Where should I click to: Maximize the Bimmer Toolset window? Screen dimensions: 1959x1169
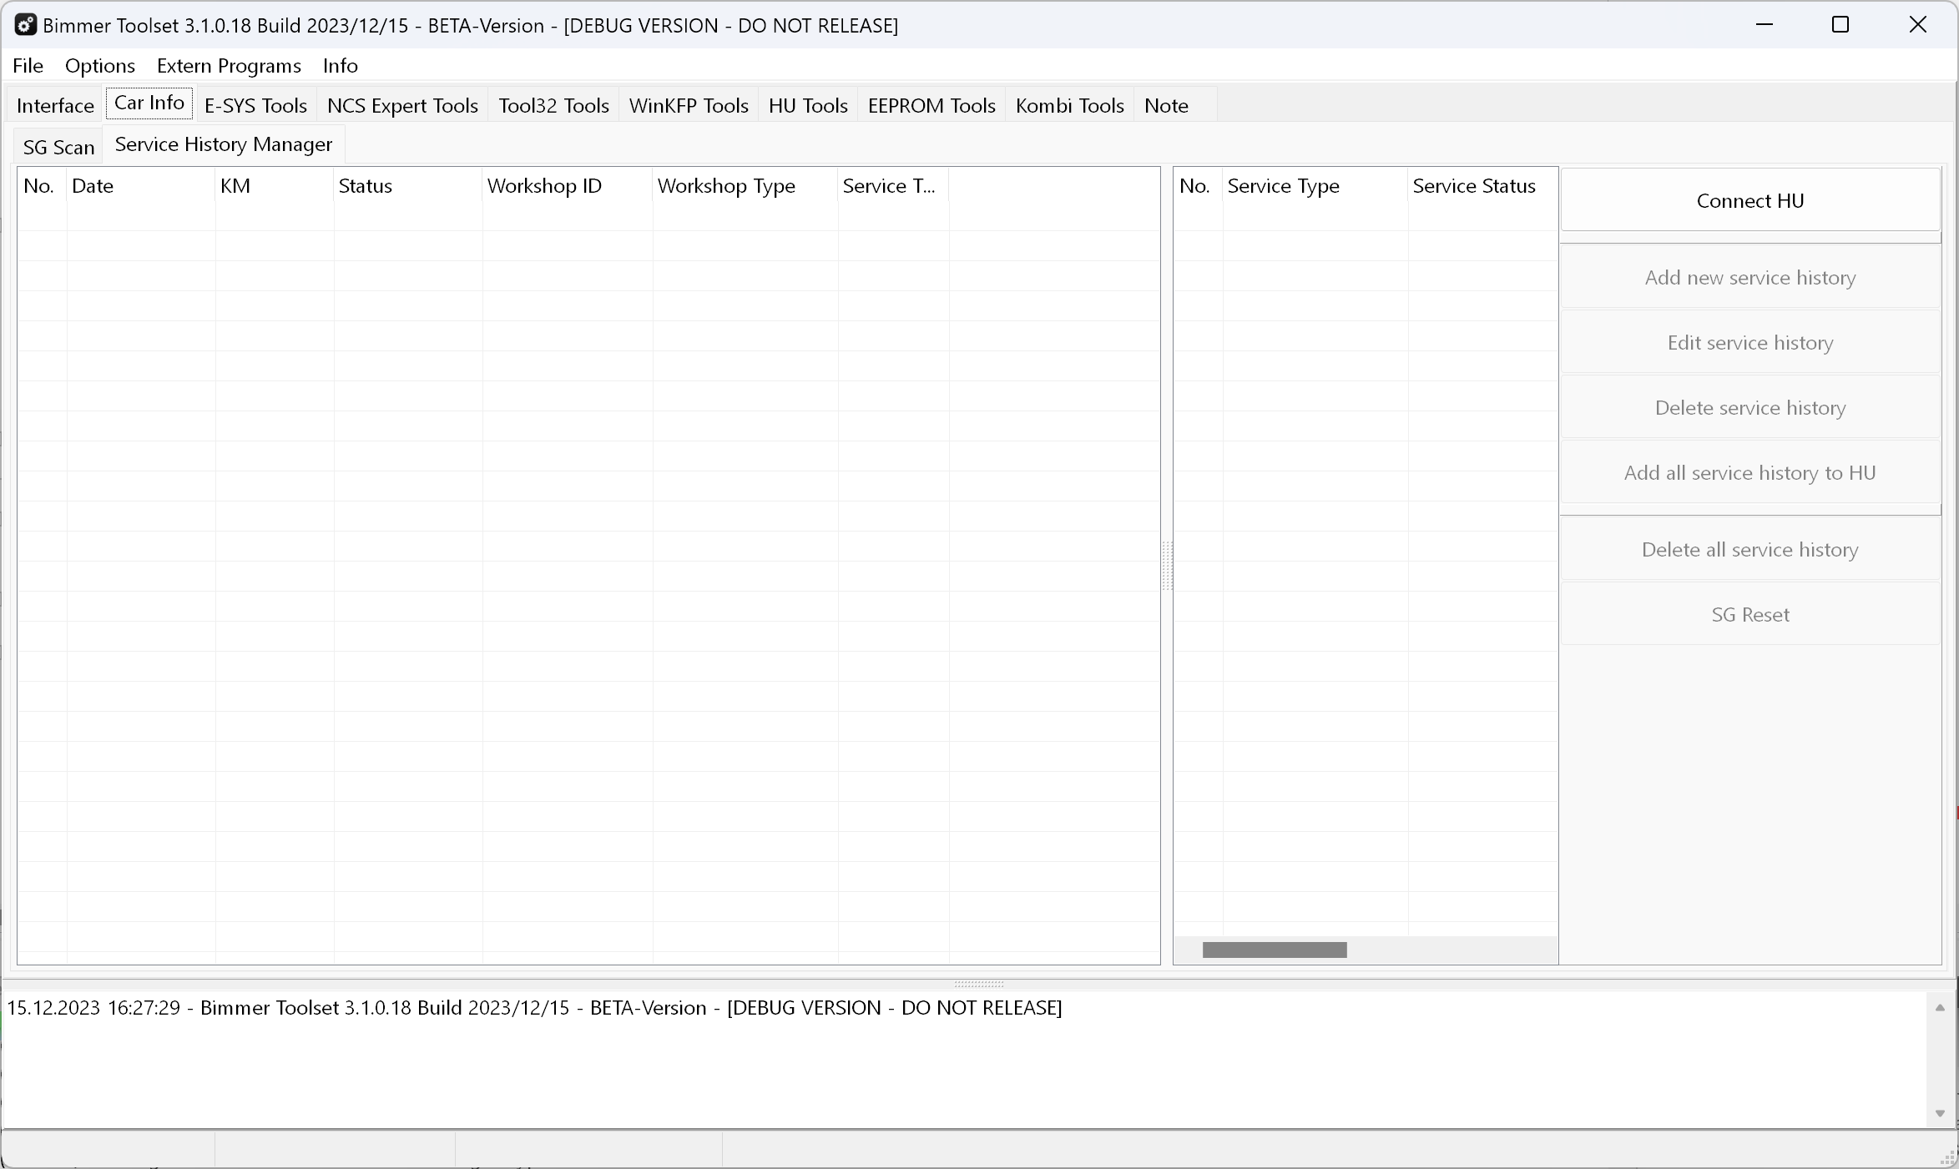coord(1840,25)
